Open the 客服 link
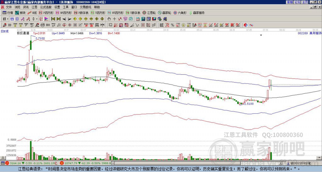The width and height of the screenshot is (322, 172). click(290, 2)
